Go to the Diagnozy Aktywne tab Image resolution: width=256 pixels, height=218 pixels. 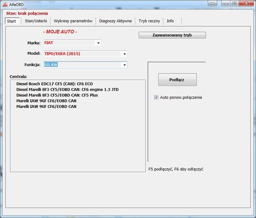pos(115,21)
